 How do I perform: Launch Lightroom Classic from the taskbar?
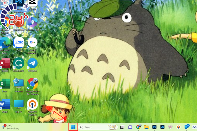pos(162,127)
